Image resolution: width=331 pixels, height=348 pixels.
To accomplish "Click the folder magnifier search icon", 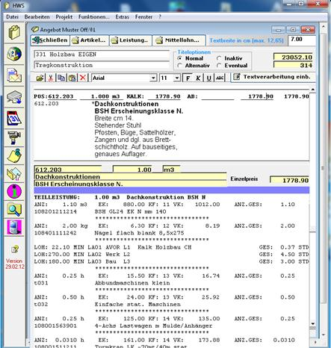I will [14, 209].
